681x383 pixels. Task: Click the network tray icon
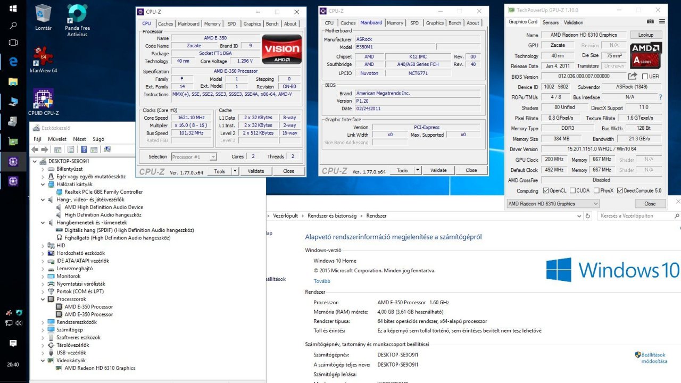(x=9, y=323)
